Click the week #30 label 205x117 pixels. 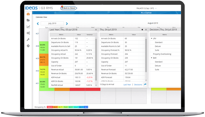37,71
